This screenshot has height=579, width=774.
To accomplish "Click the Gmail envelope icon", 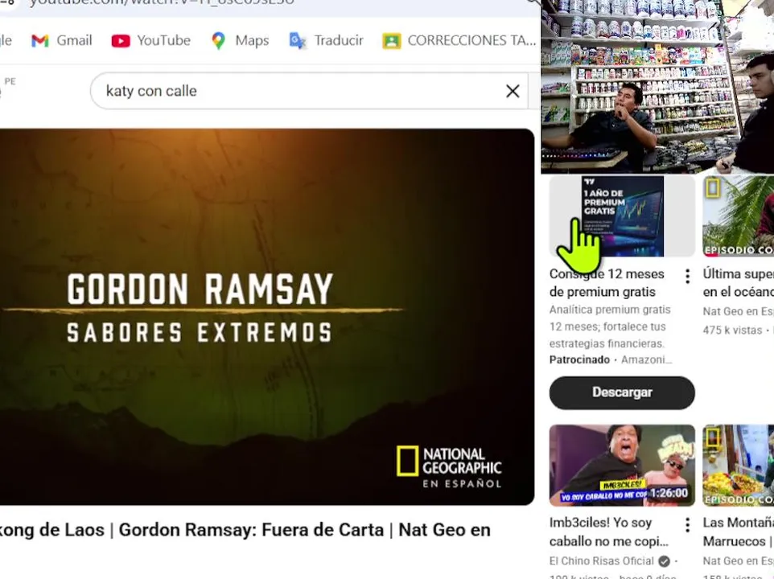I will [x=40, y=41].
